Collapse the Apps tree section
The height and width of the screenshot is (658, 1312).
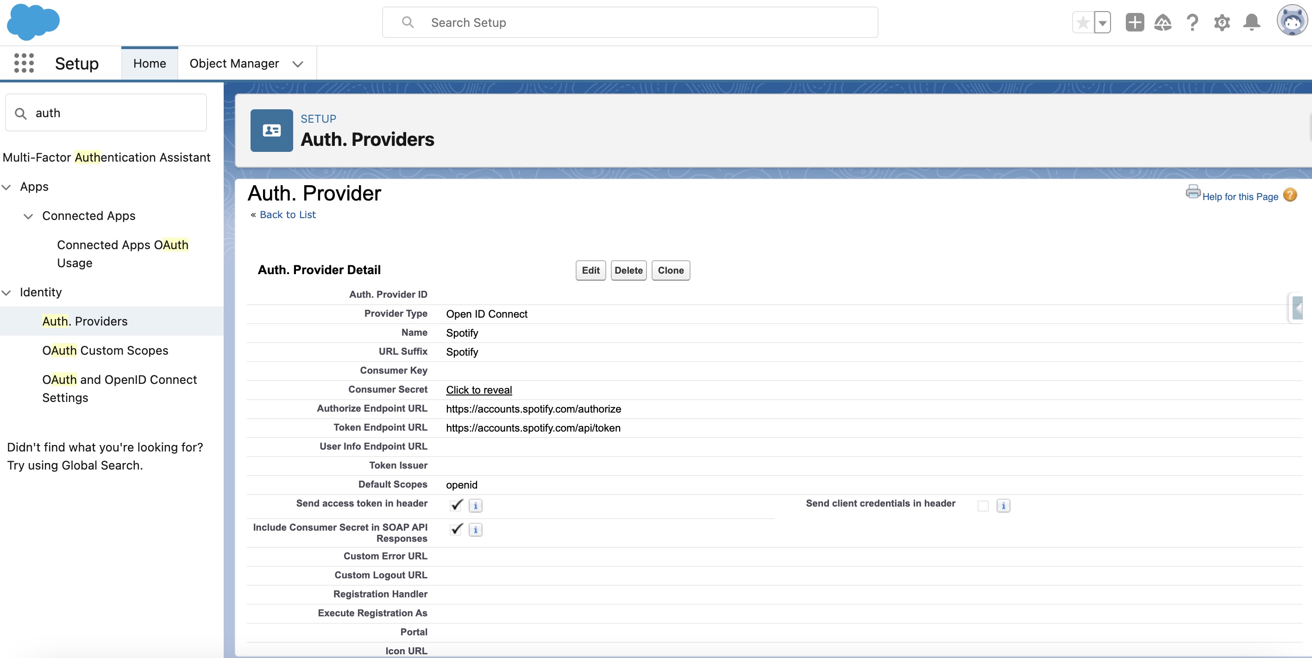6,187
